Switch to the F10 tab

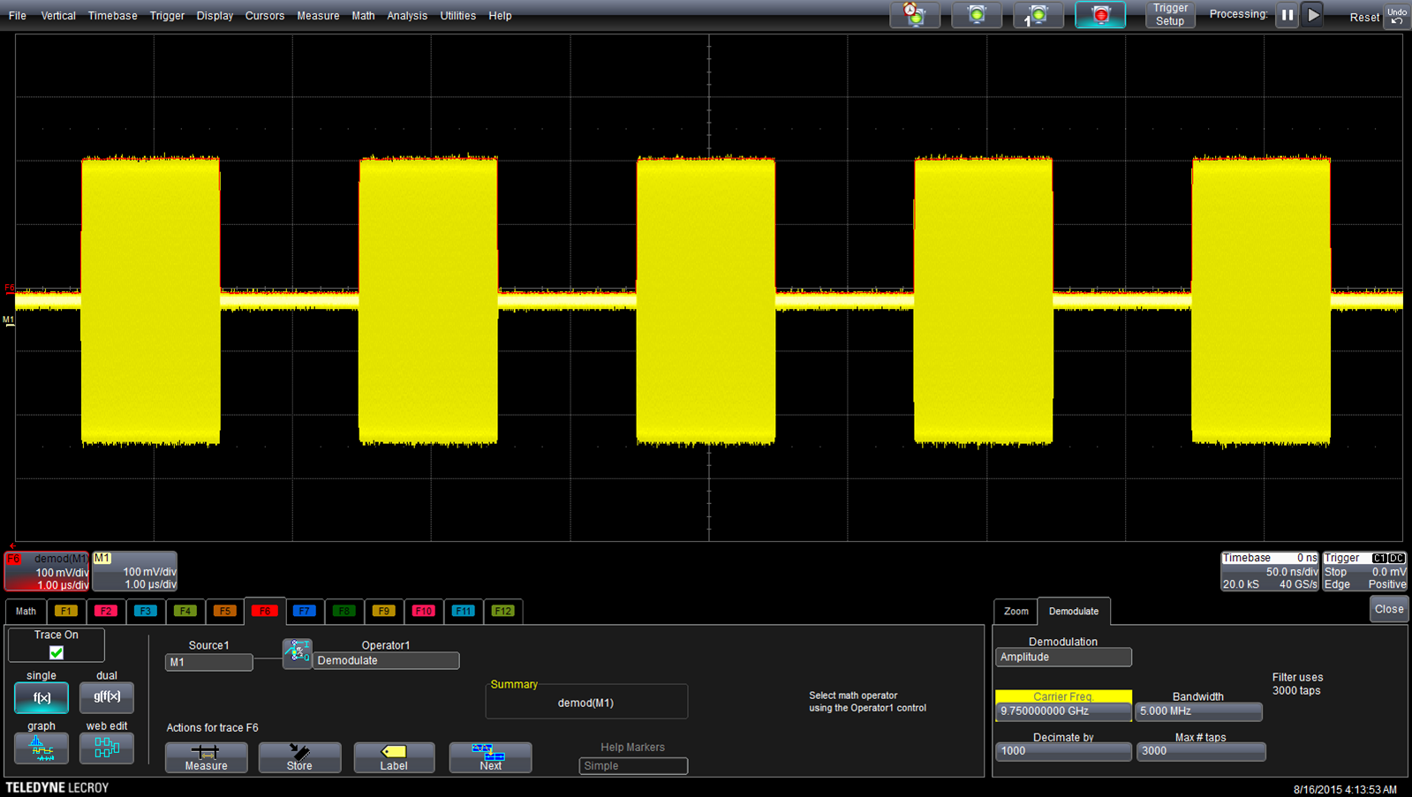pyautogui.click(x=424, y=611)
